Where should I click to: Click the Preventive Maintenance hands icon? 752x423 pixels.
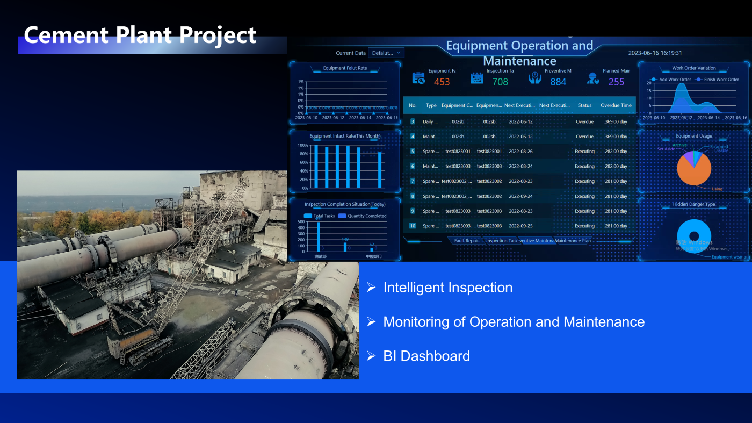pos(535,78)
